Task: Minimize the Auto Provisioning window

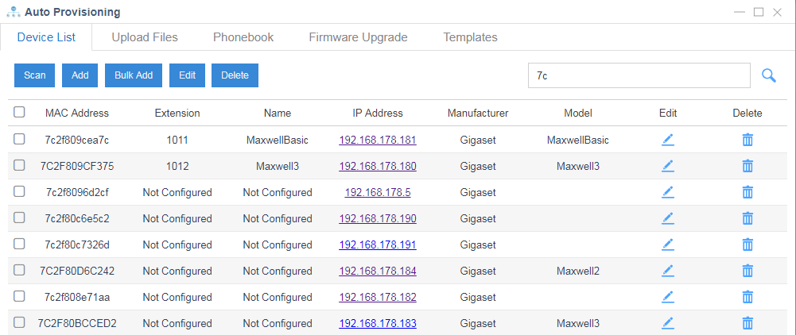Action: tap(740, 12)
